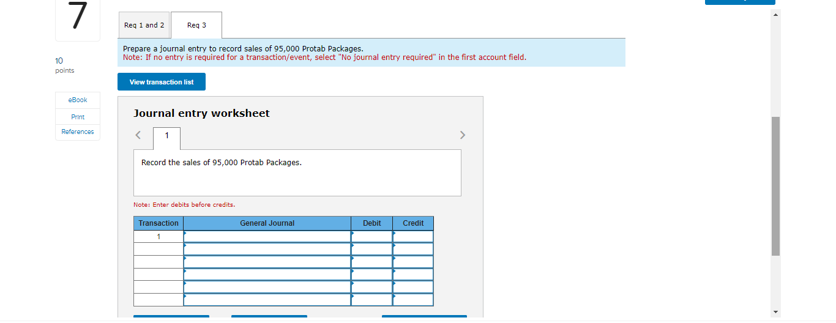Click the Debit column header
836x323 pixels.
(372, 223)
